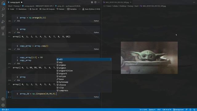
Task: Switch to the IMG_20191130 jpg tab
Action: [x=117, y=2]
